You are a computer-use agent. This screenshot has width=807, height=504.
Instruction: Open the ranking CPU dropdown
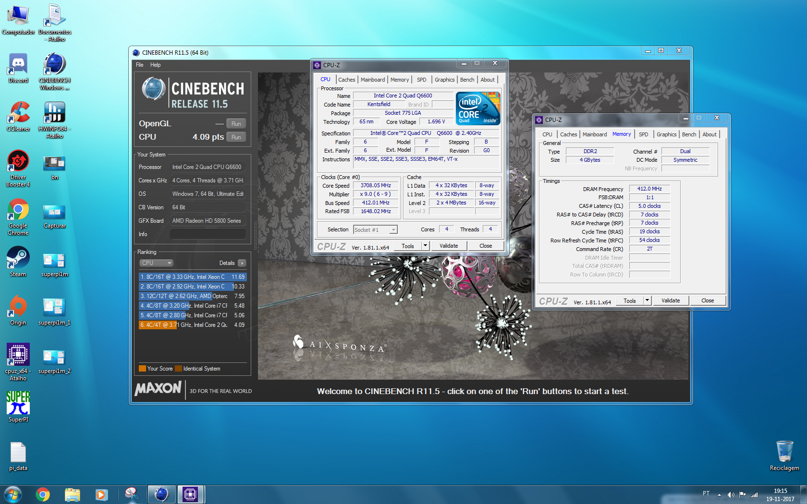[156, 263]
